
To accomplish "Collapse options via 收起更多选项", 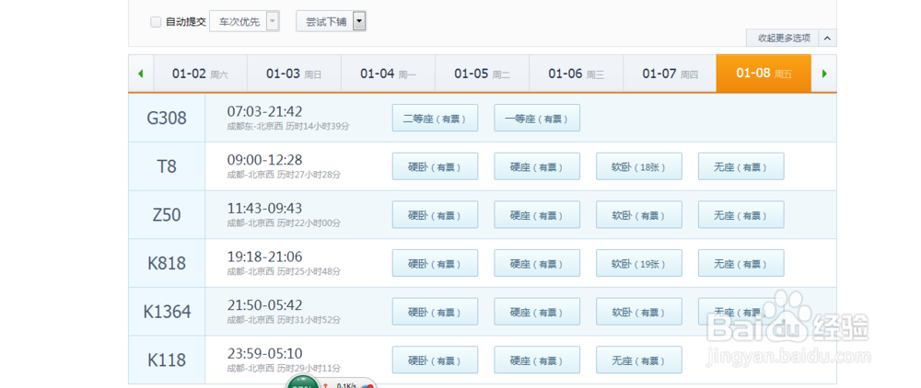I will tap(784, 38).
